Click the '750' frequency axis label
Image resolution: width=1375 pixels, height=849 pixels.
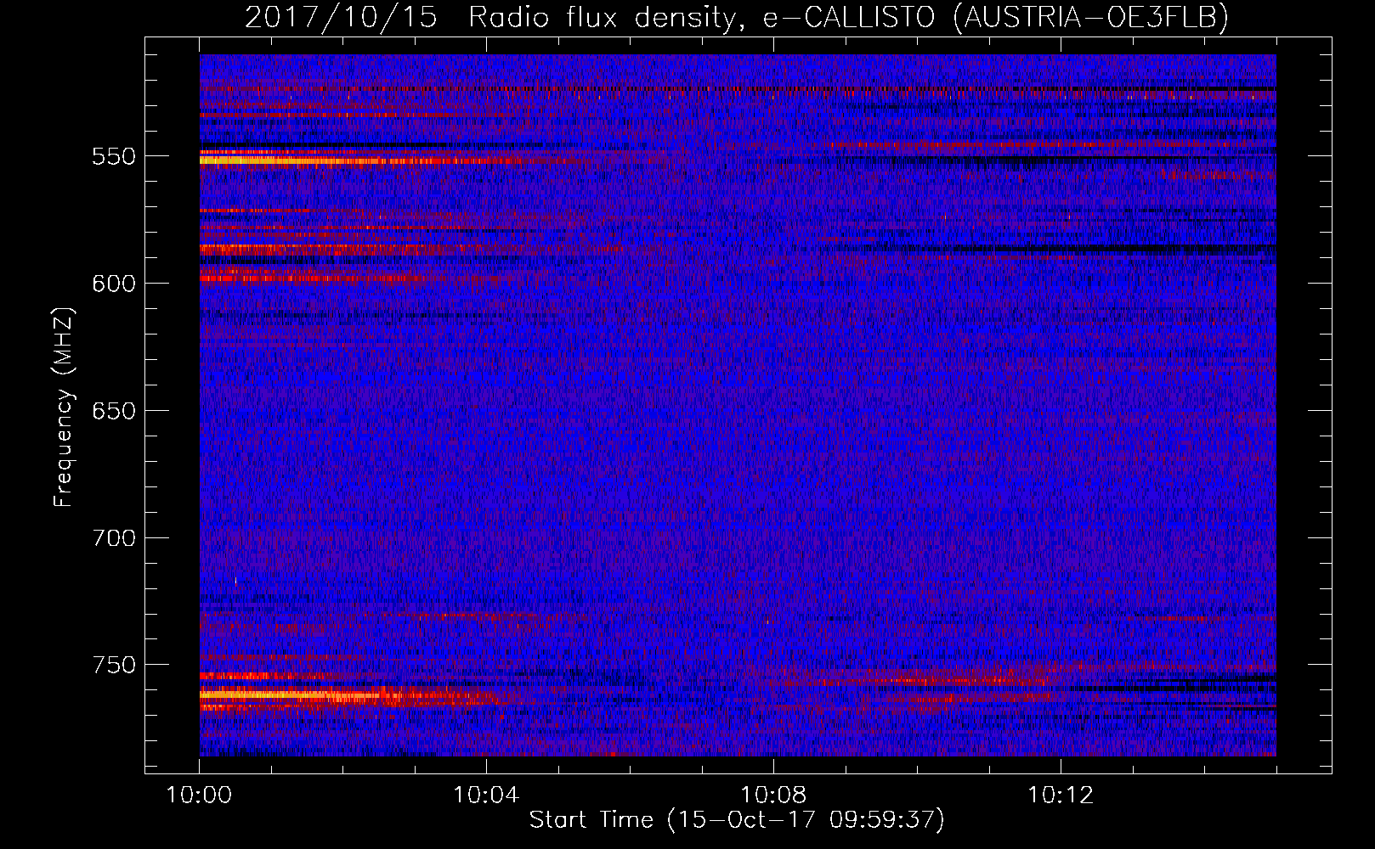click(114, 666)
